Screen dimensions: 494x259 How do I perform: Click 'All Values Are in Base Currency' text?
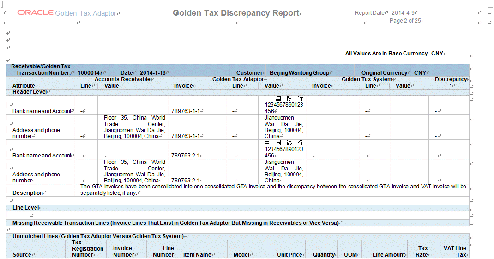386,54
